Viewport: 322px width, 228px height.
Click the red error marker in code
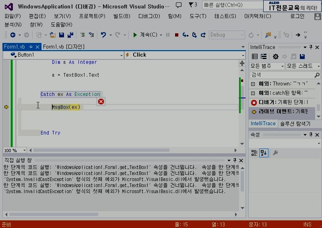click(101, 102)
